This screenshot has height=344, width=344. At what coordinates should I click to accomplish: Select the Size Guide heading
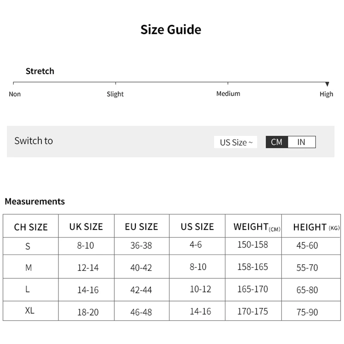click(x=172, y=29)
